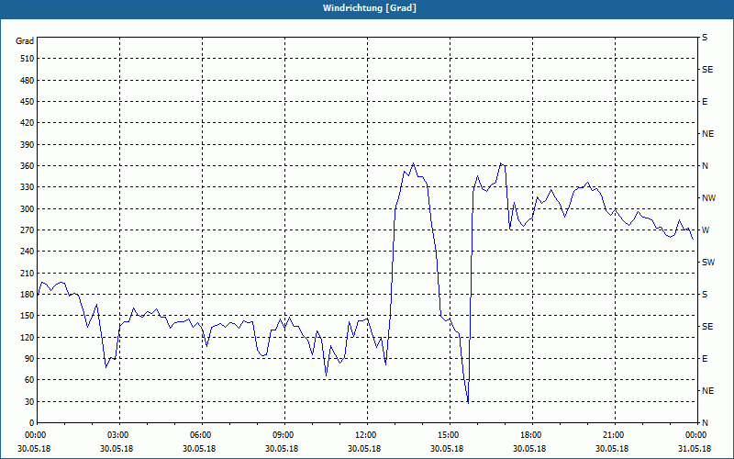Image resolution: width=734 pixels, height=459 pixels.
Task: Click the E compass label beside 450 gridline
Action: tap(705, 102)
